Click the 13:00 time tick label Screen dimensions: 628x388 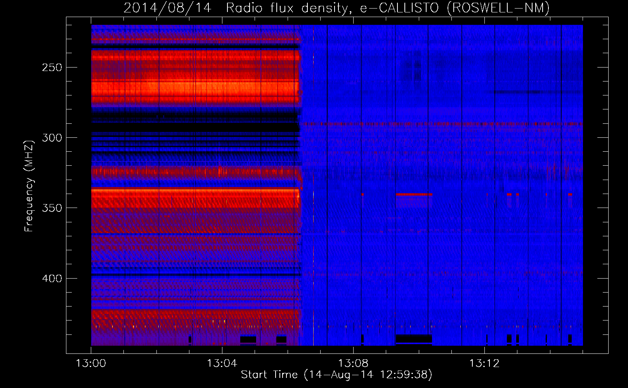coord(91,364)
